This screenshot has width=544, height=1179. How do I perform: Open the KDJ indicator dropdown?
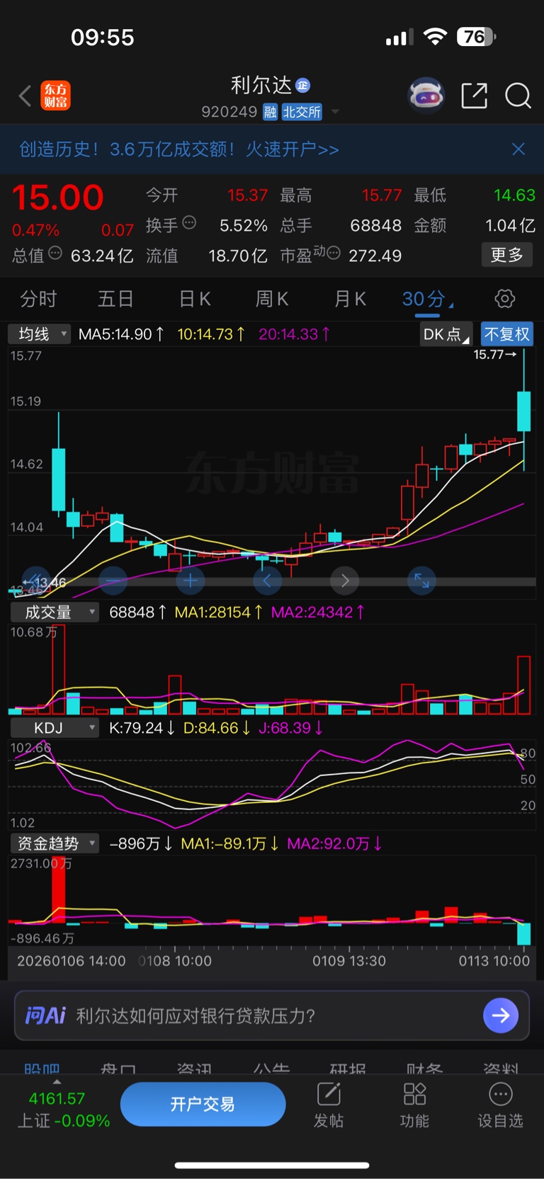click(55, 728)
